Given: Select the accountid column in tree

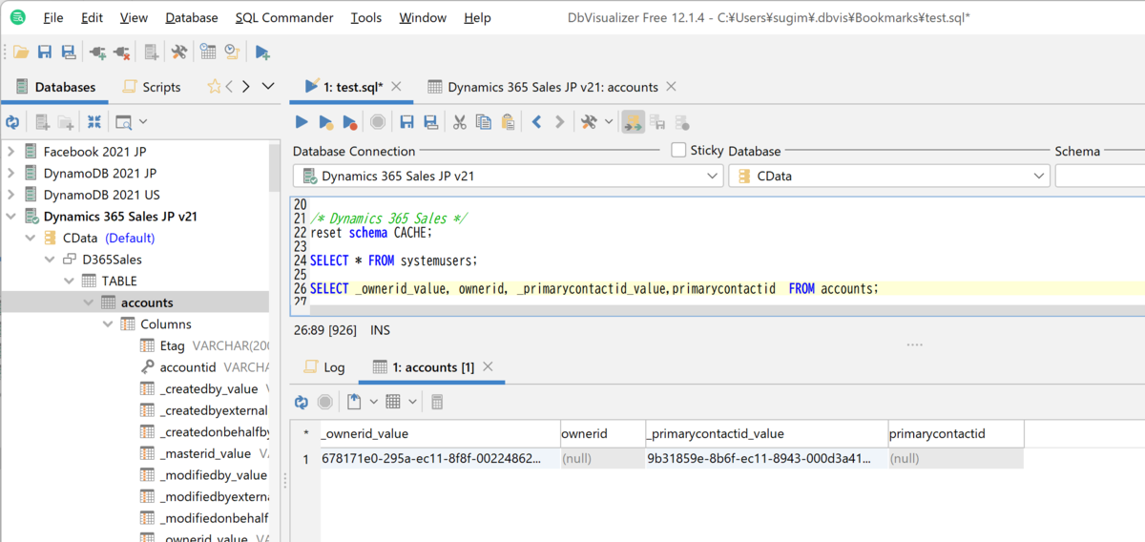Looking at the screenshot, I should (x=187, y=366).
